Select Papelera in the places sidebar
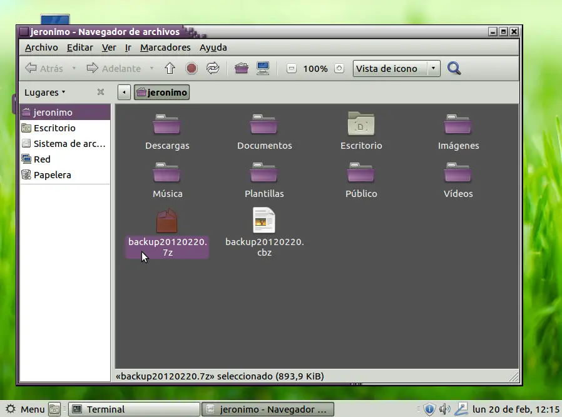562x417 pixels. 65,175
